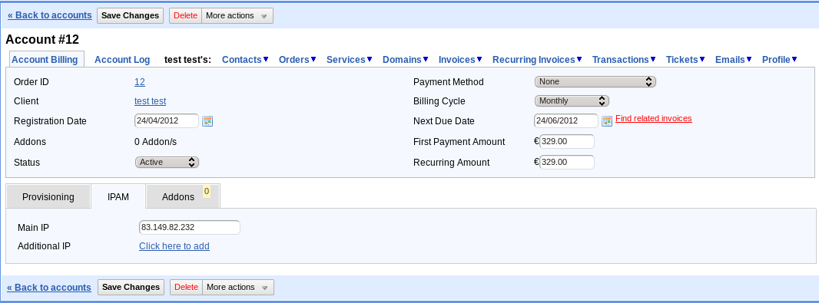The width and height of the screenshot is (819, 303).
Task: Open bottom More actions dropdown
Action: (237, 288)
